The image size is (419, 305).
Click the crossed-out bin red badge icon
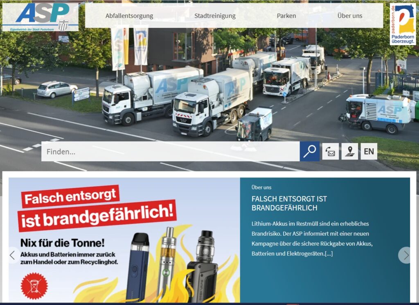pos(34,286)
